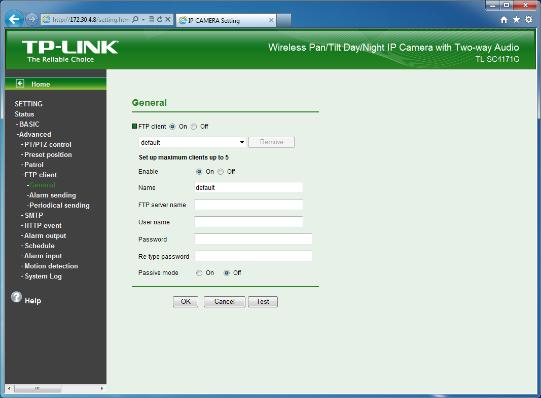
Task: Click the Re-type password field
Action: click(x=253, y=256)
